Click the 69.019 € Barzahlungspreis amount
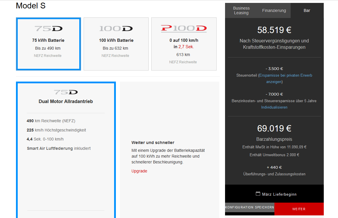This screenshot has width=338, height=218. [x=274, y=128]
